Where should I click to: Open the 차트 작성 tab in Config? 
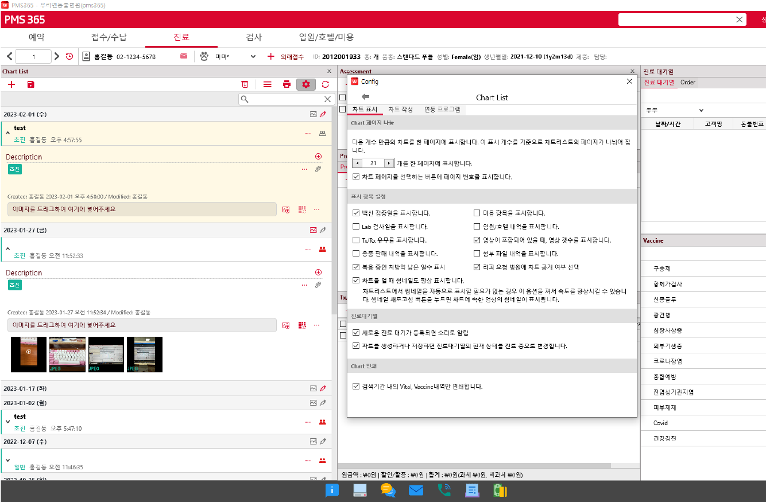tap(400, 109)
